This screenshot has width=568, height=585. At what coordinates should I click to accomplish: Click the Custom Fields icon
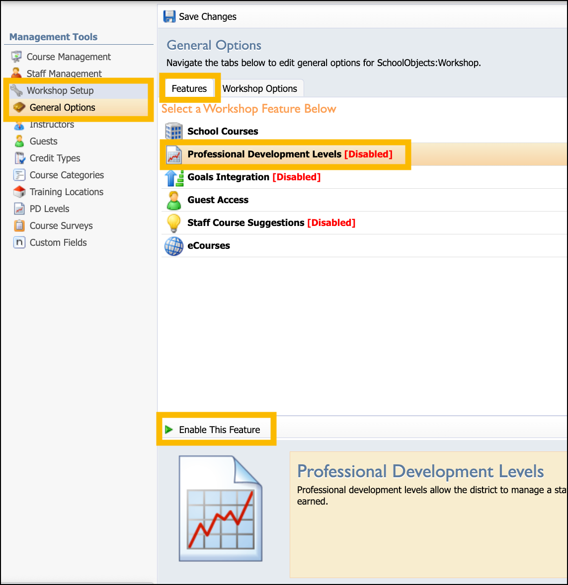19,242
